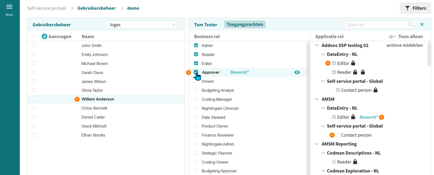Click the Aanvragen counter badge

click(44, 36)
